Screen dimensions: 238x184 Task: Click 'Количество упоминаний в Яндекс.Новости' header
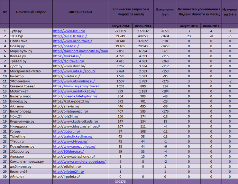[x=199, y=12]
